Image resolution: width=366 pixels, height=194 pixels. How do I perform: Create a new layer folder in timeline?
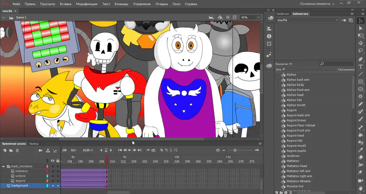click(x=11, y=151)
